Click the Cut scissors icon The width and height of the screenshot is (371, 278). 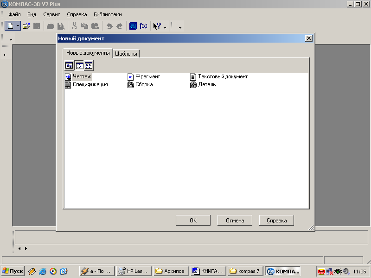click(74, 26)
